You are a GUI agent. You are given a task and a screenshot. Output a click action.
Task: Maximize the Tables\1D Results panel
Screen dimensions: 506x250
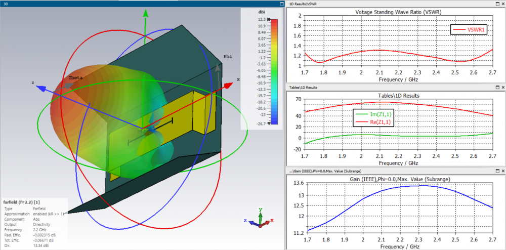tap(497, 88)
